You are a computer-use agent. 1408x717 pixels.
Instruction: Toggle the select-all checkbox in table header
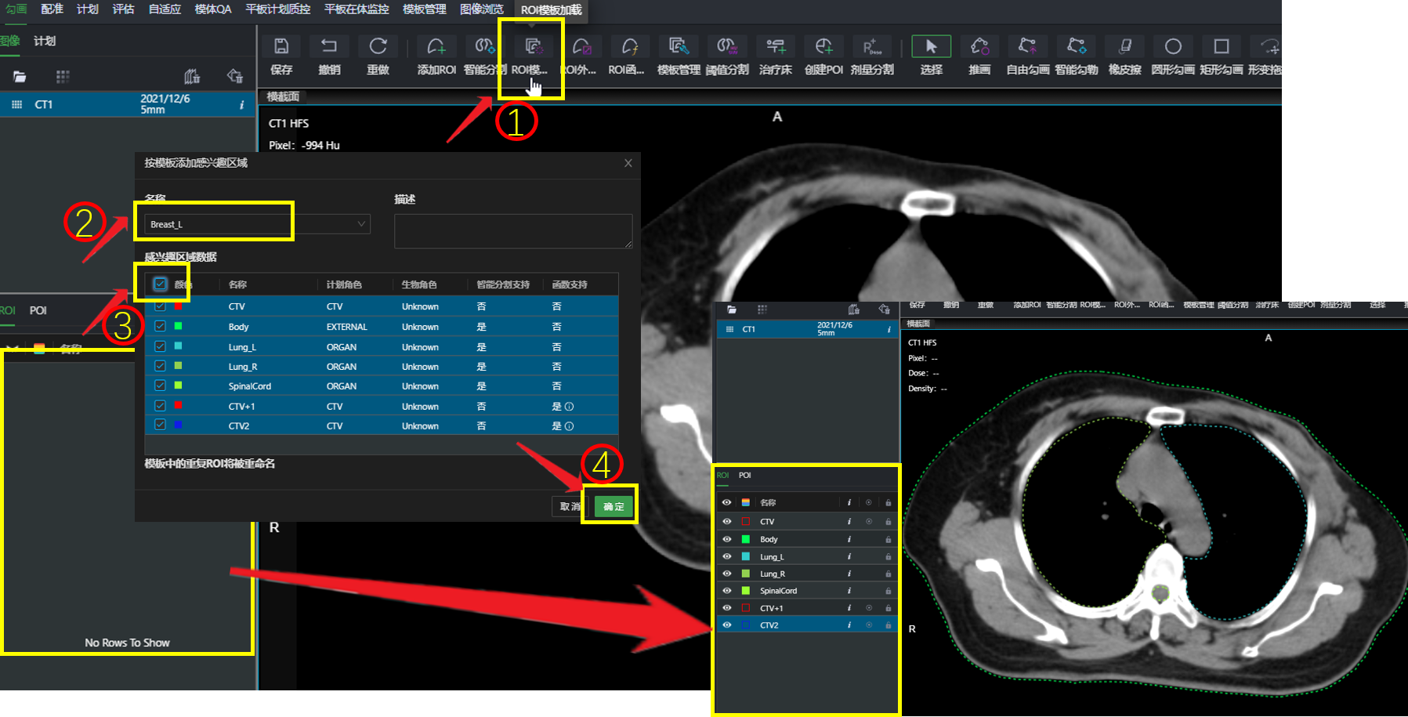click(160, 284)
